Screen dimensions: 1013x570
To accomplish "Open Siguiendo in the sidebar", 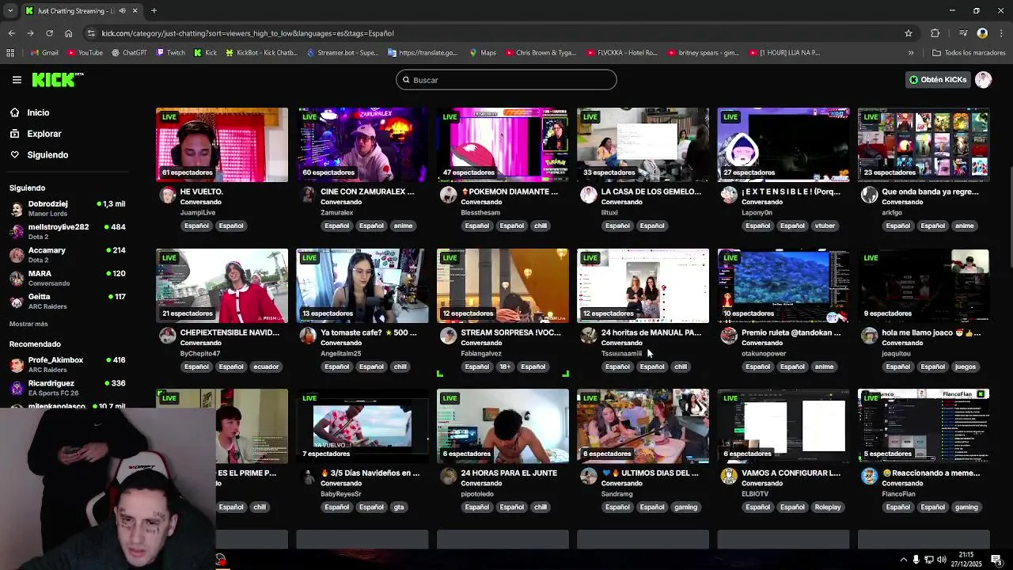I will 47,155.
